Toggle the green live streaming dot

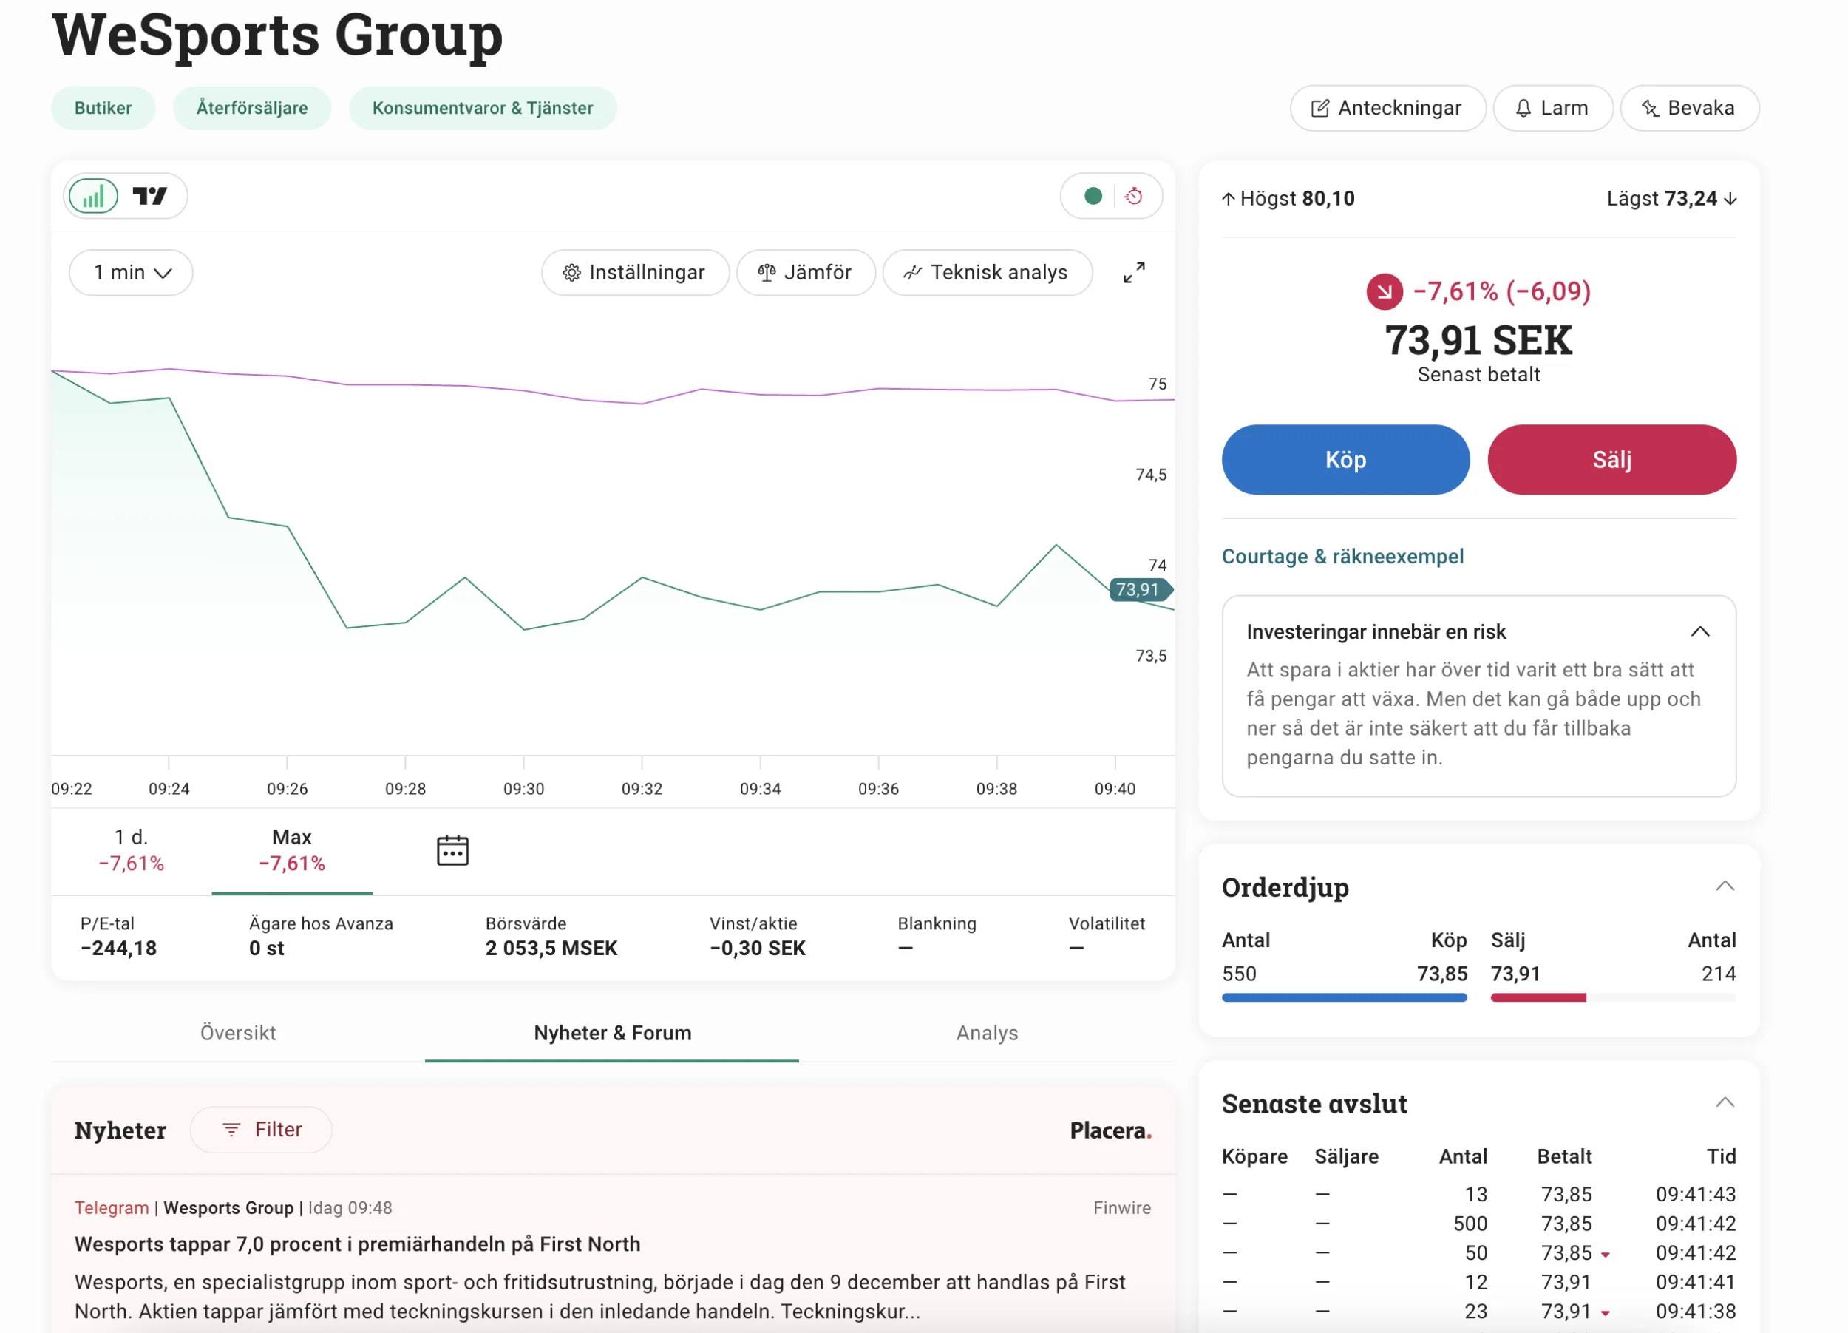coord(1093,197)
